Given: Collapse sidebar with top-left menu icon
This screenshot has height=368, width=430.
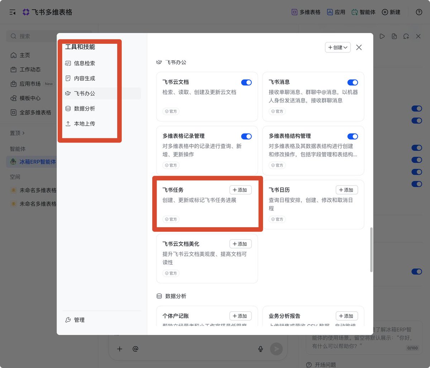Looking at the screenshot, I should (13, 12).
